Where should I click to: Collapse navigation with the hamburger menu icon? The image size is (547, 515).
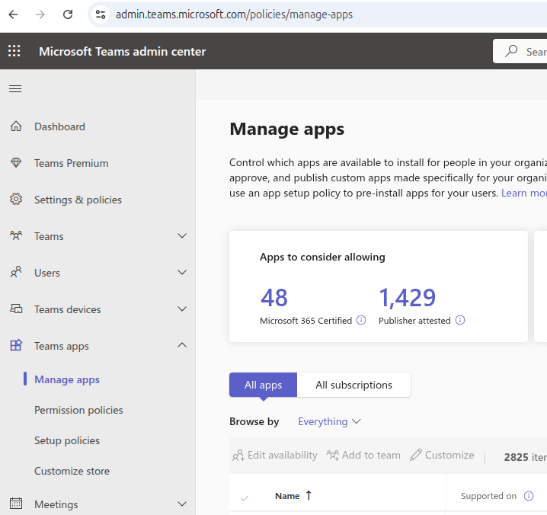[x=15, y=88]
